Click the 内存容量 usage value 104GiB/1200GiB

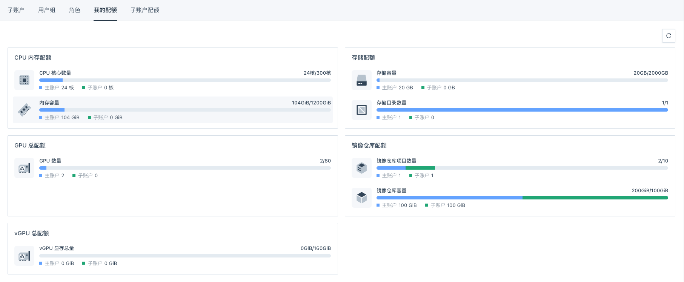[311, 103]
